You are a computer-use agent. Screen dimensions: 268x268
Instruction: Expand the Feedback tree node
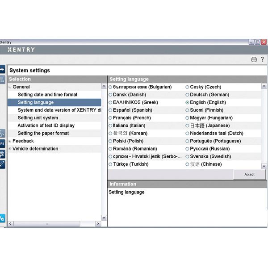click(10, 141)
